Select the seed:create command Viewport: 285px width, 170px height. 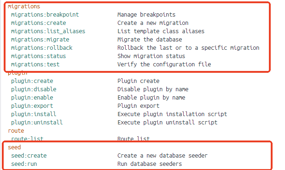[29, 156]
